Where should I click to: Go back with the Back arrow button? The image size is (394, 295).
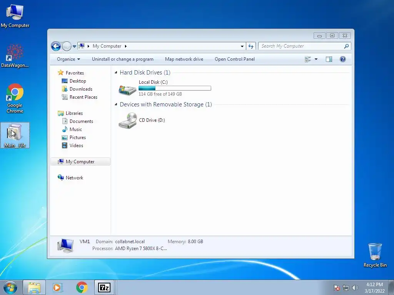click(x=56, y=46)
